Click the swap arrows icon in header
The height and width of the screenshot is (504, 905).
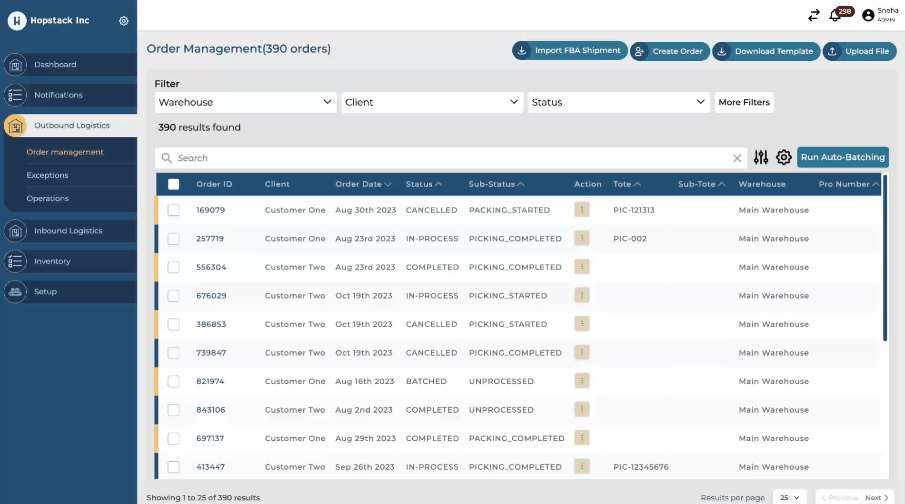[814, 16]
